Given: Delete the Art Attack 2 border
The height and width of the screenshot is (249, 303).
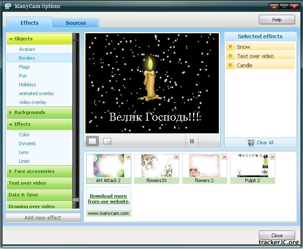Looking at the screenshot, I should [x=128, y=157].
